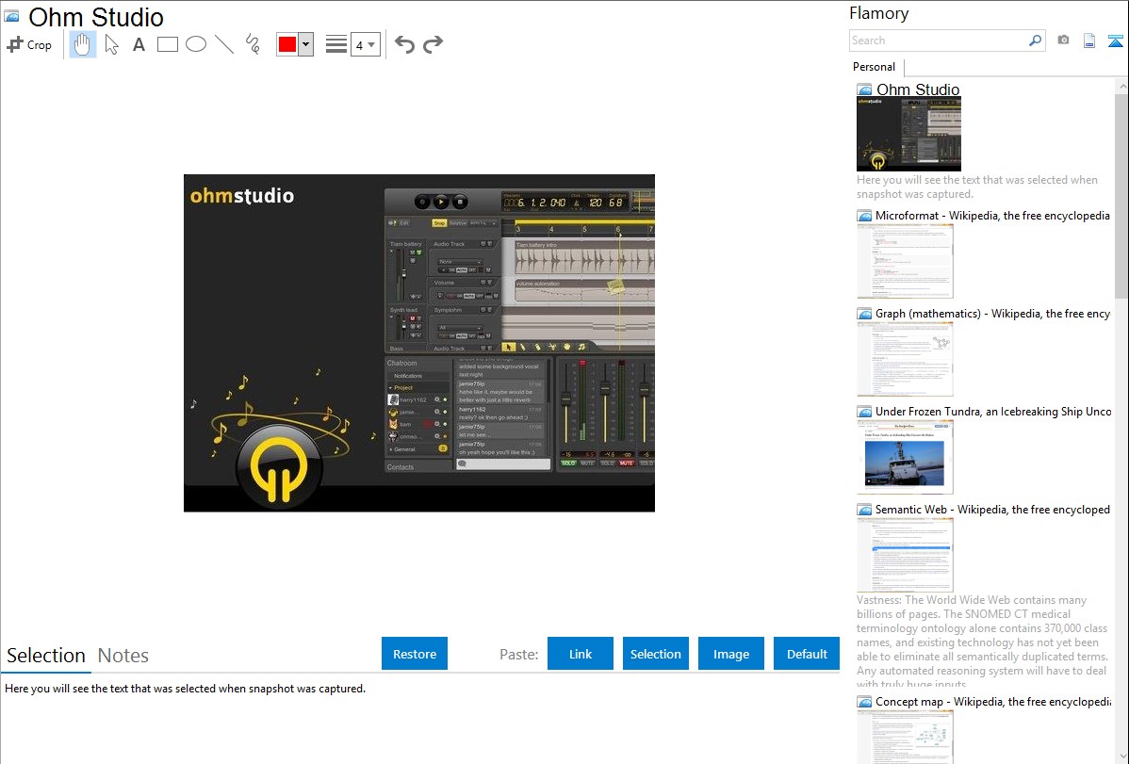Viewport: 1129px width, 764px height.
Task: Select the Crop tool
Action: 29,44
